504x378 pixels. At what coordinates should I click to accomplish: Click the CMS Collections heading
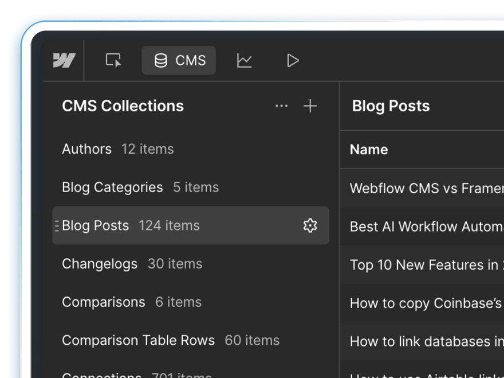pos(123,106)
